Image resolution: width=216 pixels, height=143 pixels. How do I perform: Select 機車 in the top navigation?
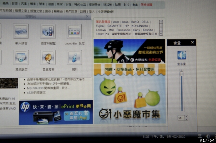(x=33, y=4)
